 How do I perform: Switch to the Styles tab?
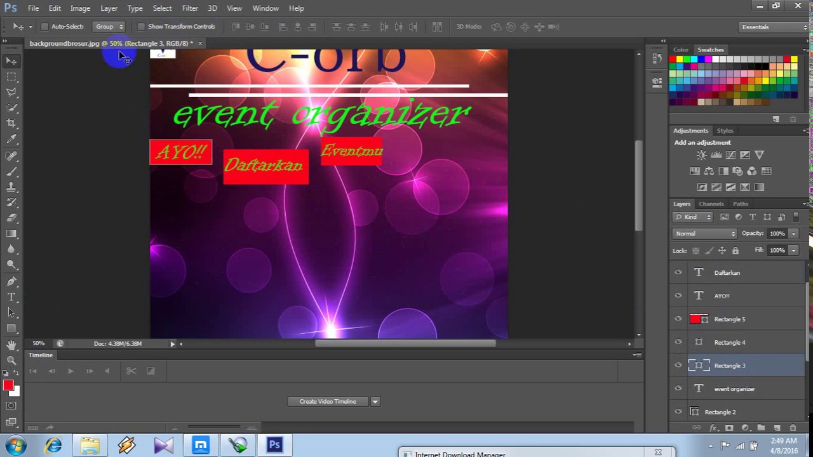[x=725, y=131]
